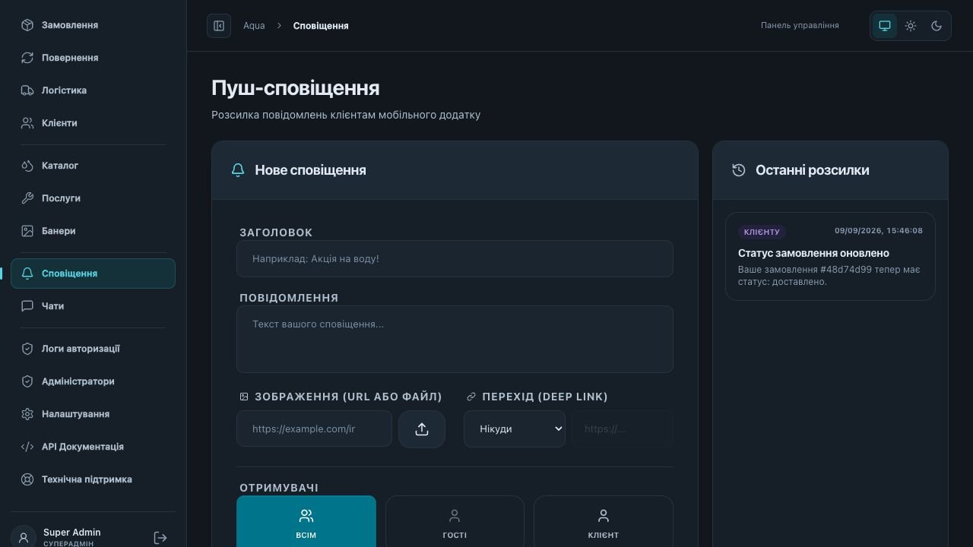This screenshot has height=547, width=973.
Task: Select ВСІМ recipients option
Action: click(306, 523)
